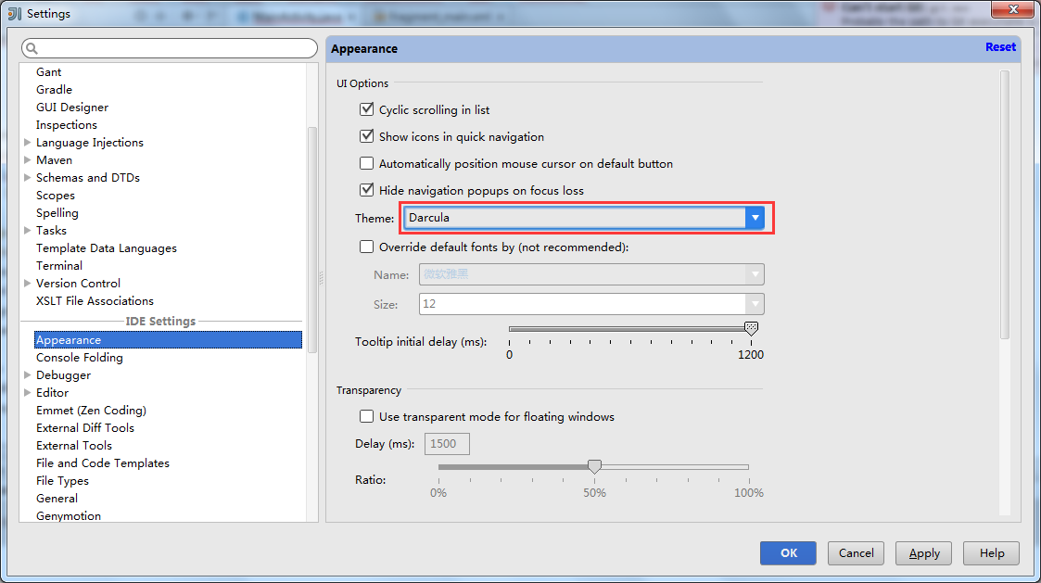
Task: Uncheck Hide navigation popups on focus loss
Action: tap(367, 191)
